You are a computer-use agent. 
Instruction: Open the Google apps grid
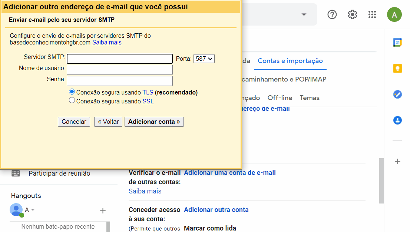372,14
